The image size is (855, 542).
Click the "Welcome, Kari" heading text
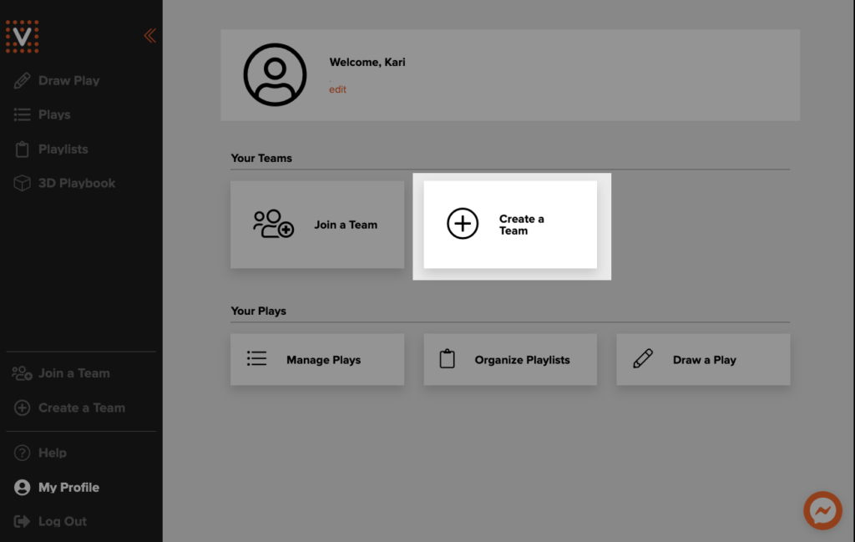point(367,62)
